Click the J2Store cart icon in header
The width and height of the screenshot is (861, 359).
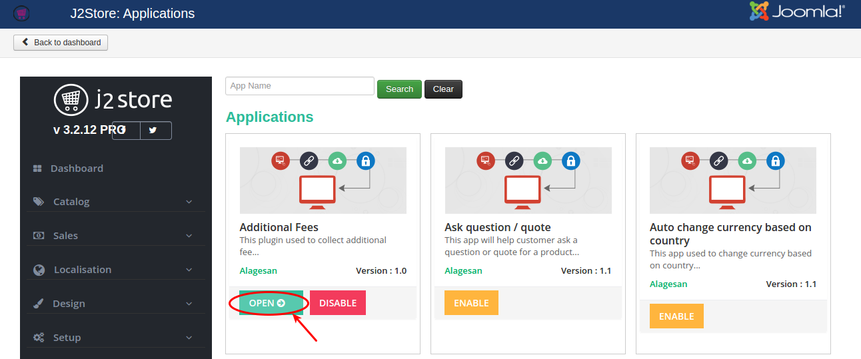[x=21, y=13]
